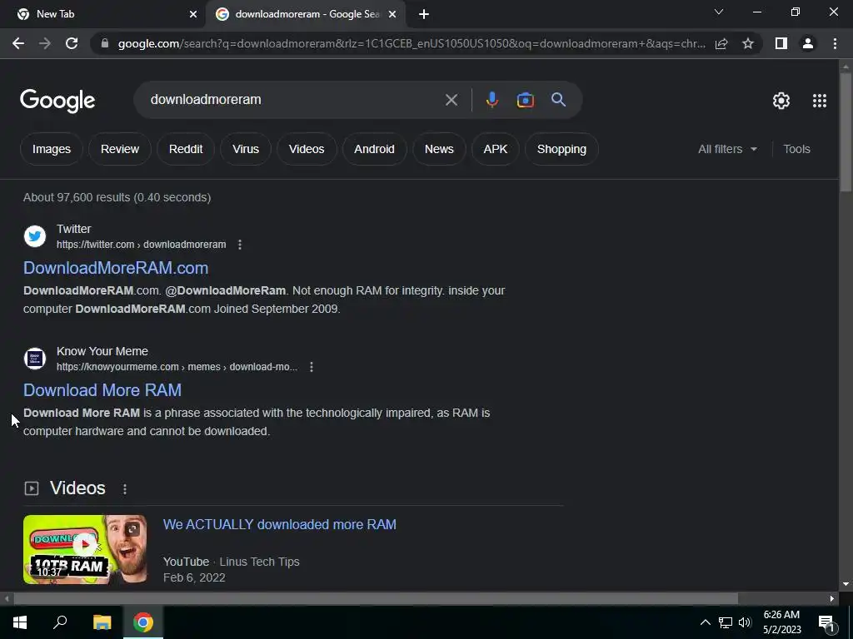Open the Videos section options menu
This screenshot has width=853, height=639.
tap(125, 489)
